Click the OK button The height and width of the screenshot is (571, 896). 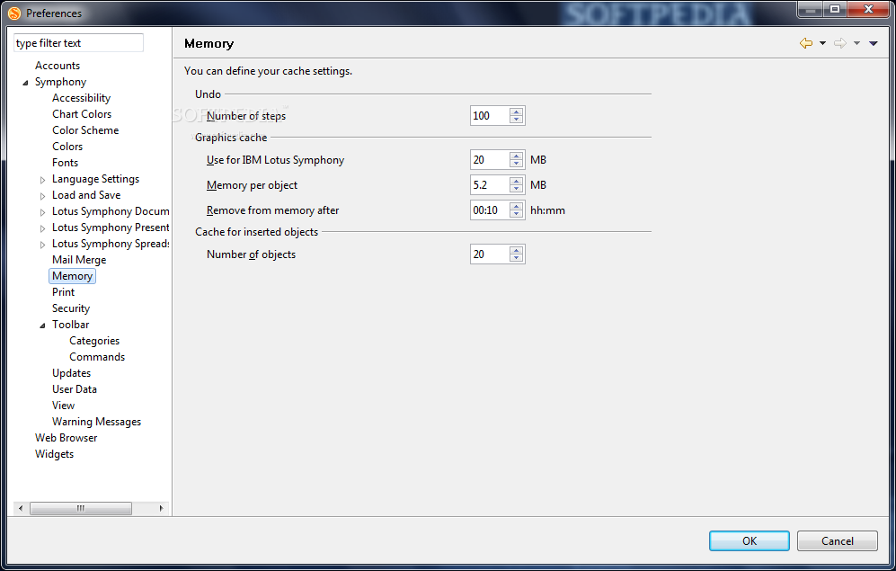pos(750,540)
